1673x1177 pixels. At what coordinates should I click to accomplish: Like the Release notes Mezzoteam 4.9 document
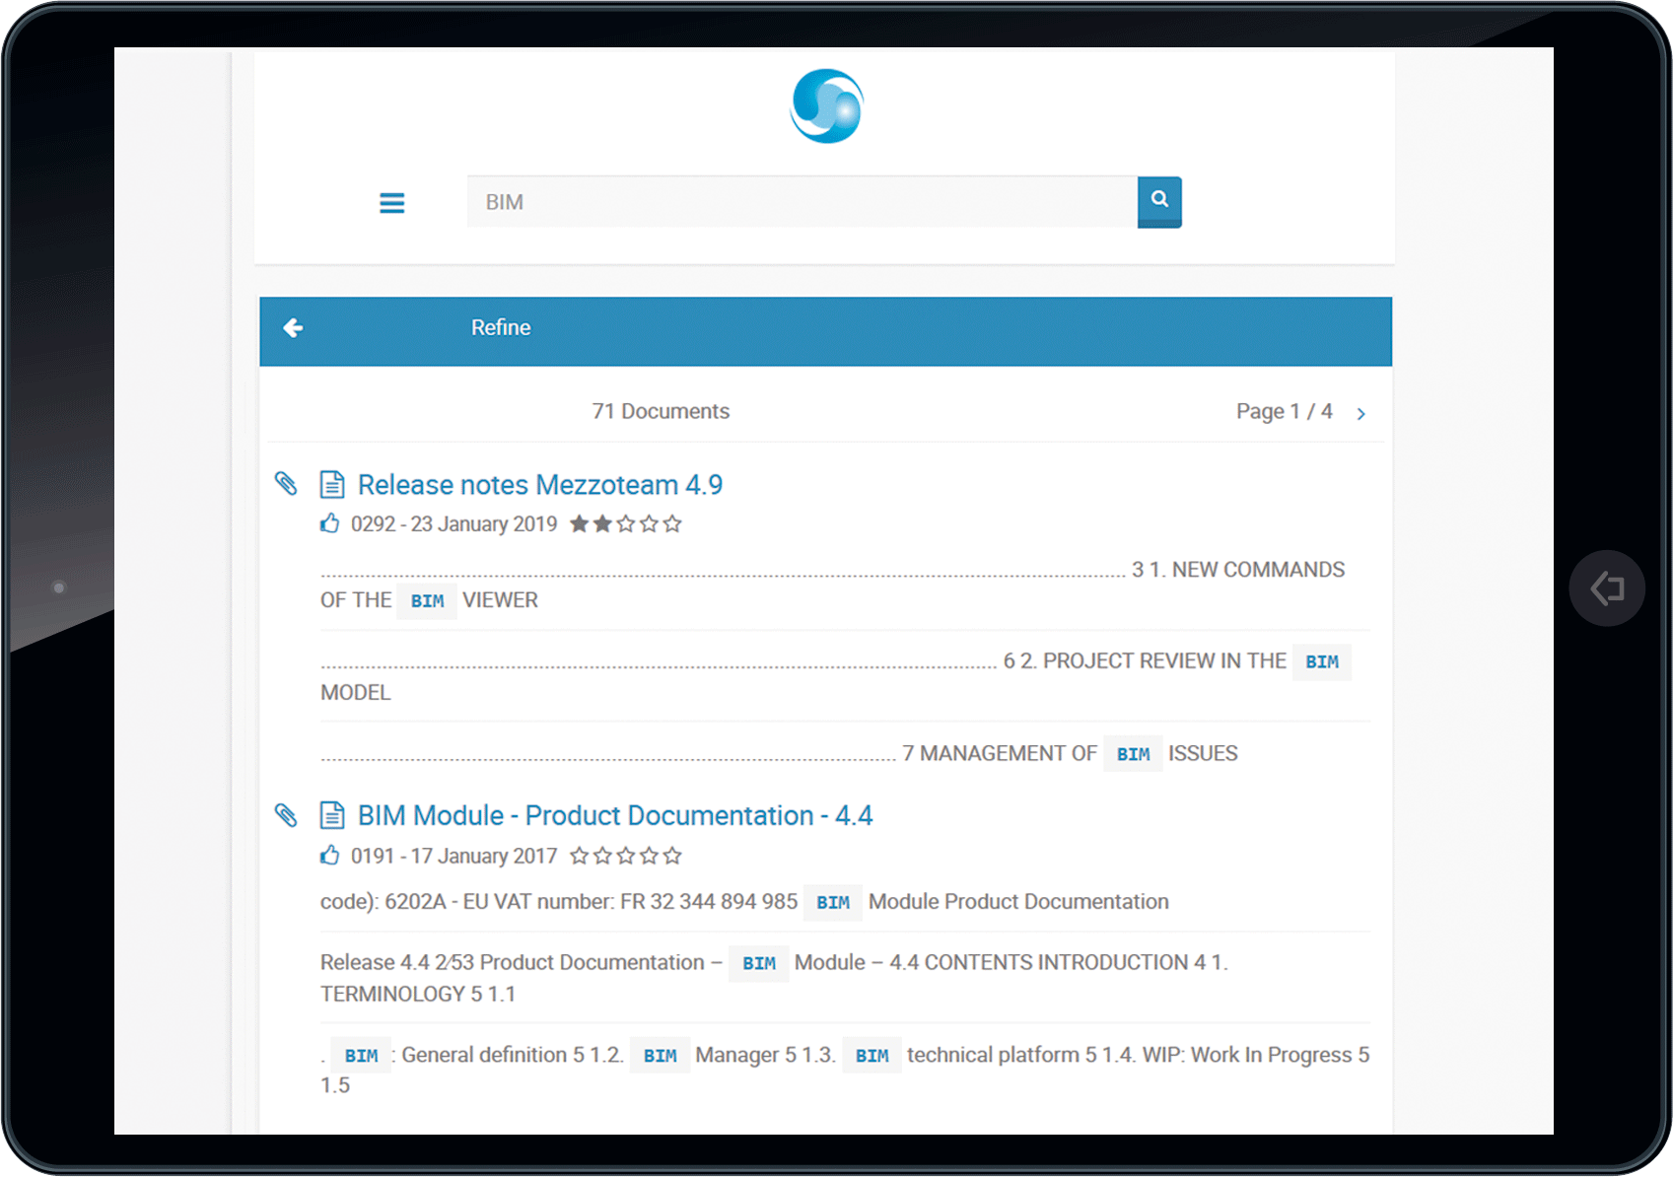tap(330, 523)
